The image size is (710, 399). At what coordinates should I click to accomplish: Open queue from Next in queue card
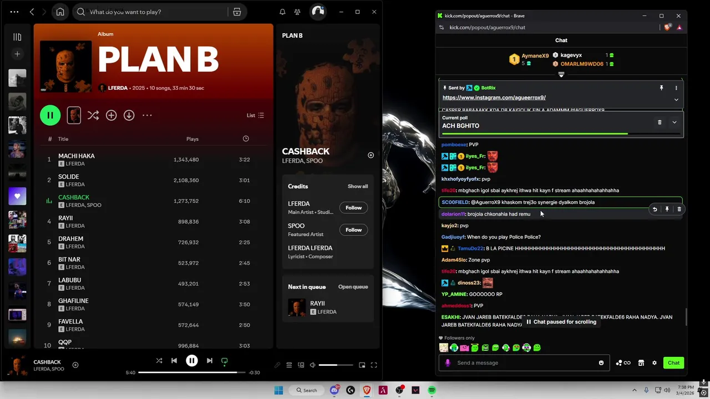[353, 287]
